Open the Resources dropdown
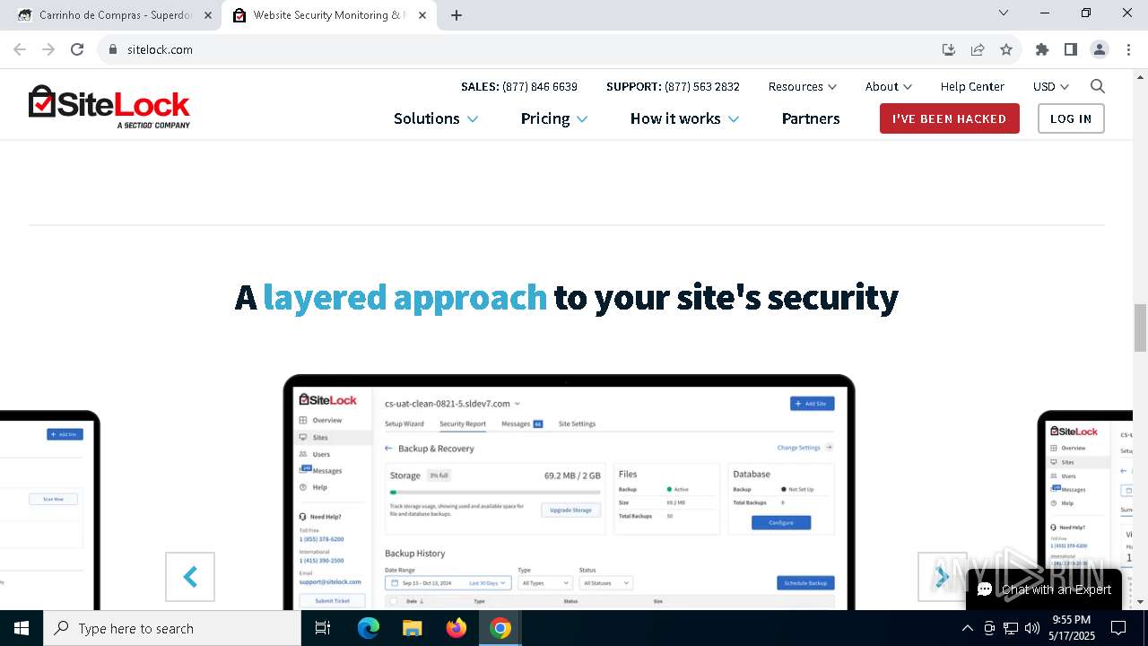The height and width of the screenshot is (646, 1148). pyautogui.click(x=803, y=87)
